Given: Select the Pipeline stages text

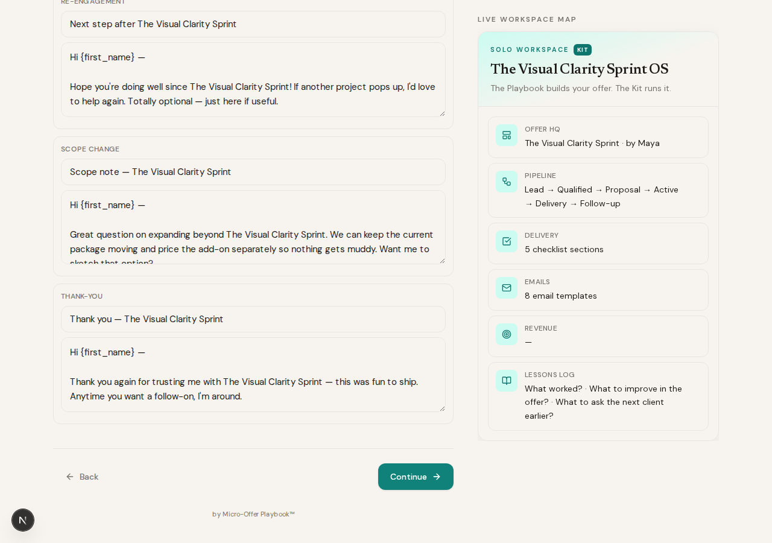Looking at the screenshot, I should 601,197.
